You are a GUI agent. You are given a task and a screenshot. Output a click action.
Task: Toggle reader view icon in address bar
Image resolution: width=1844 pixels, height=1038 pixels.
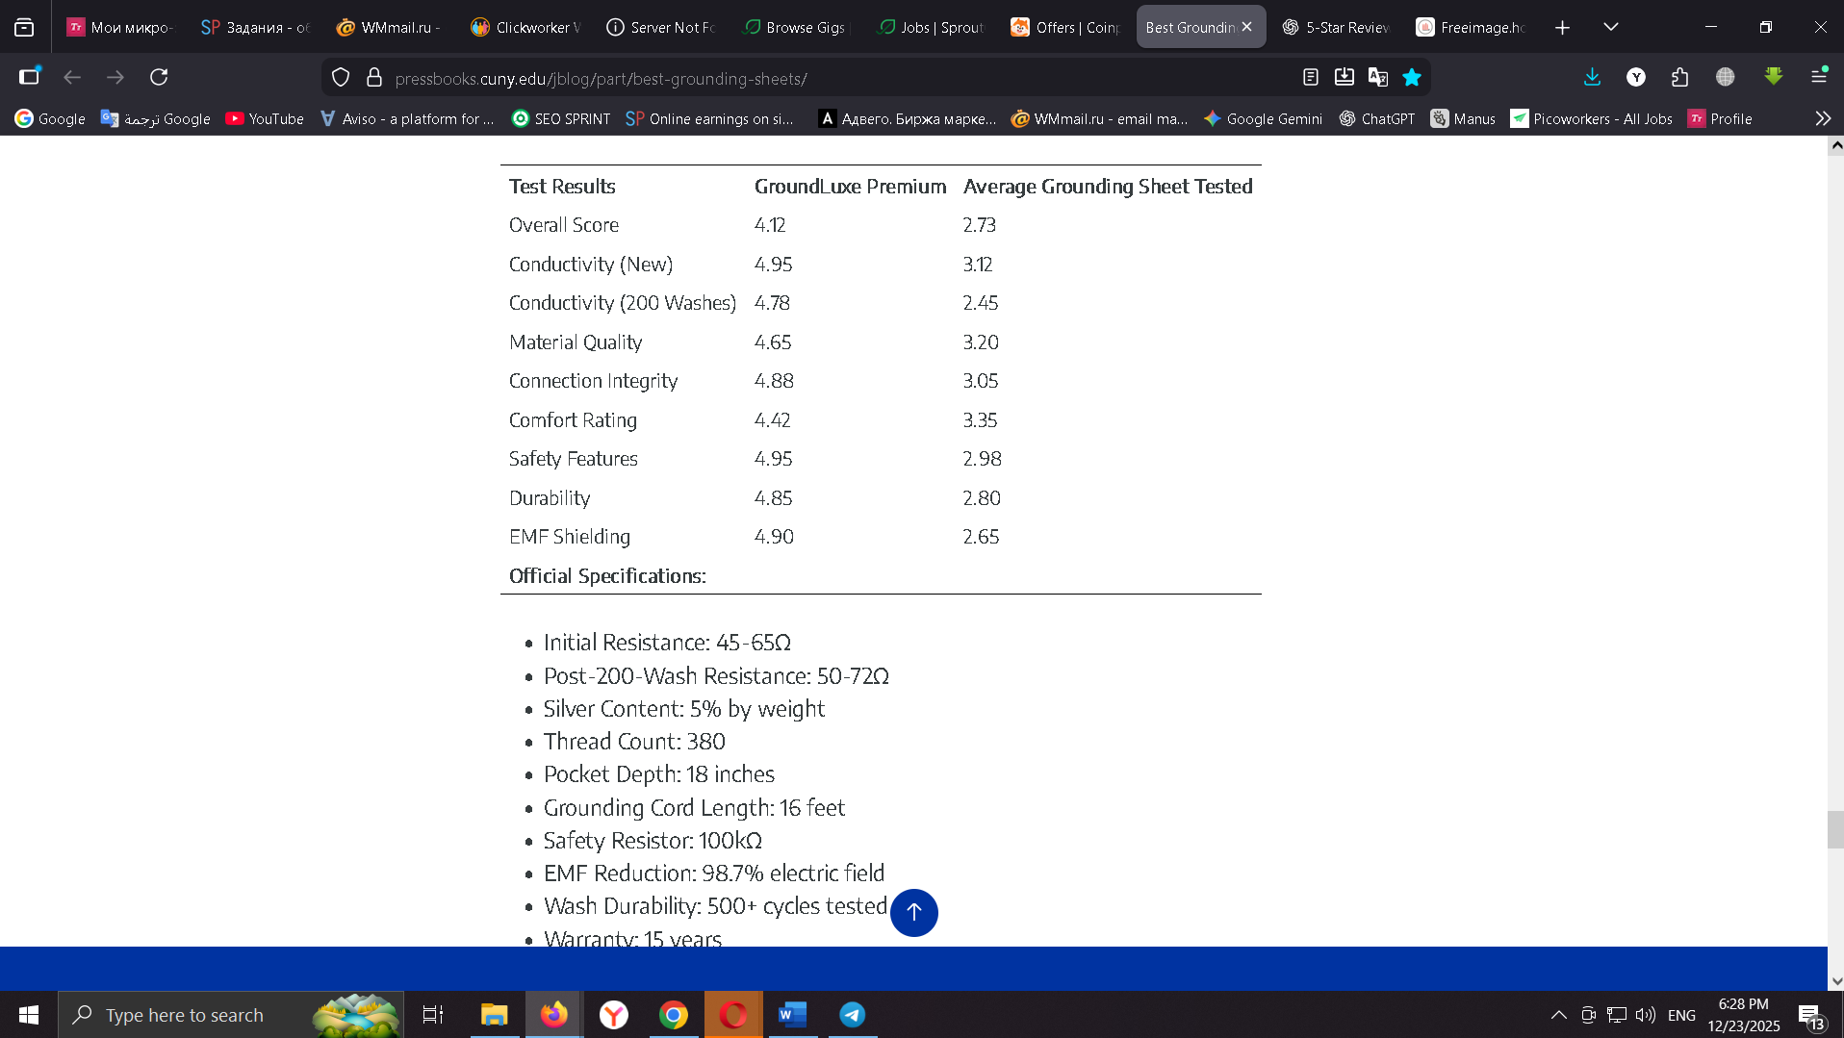(x=1311, y=77)
